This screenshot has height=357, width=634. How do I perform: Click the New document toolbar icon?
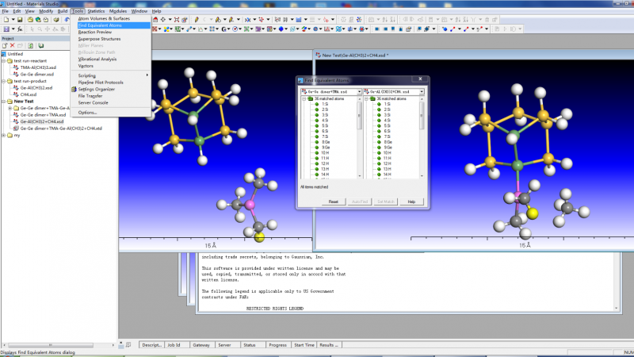coord(6,20)
